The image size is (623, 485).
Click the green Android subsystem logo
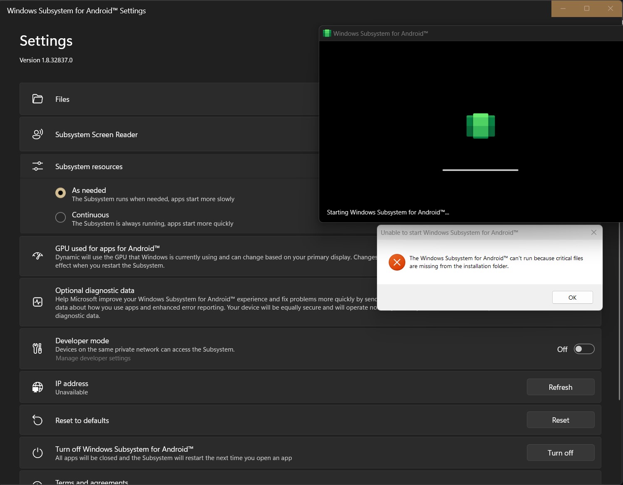[481, 126]
